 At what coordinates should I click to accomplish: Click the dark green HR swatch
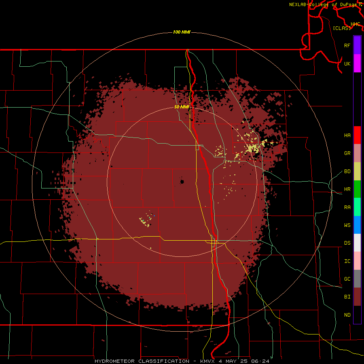click(x=357, y=189)
